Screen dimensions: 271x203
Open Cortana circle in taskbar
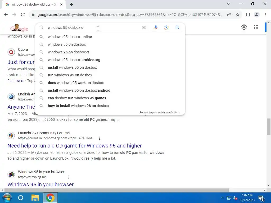point(21,198)
